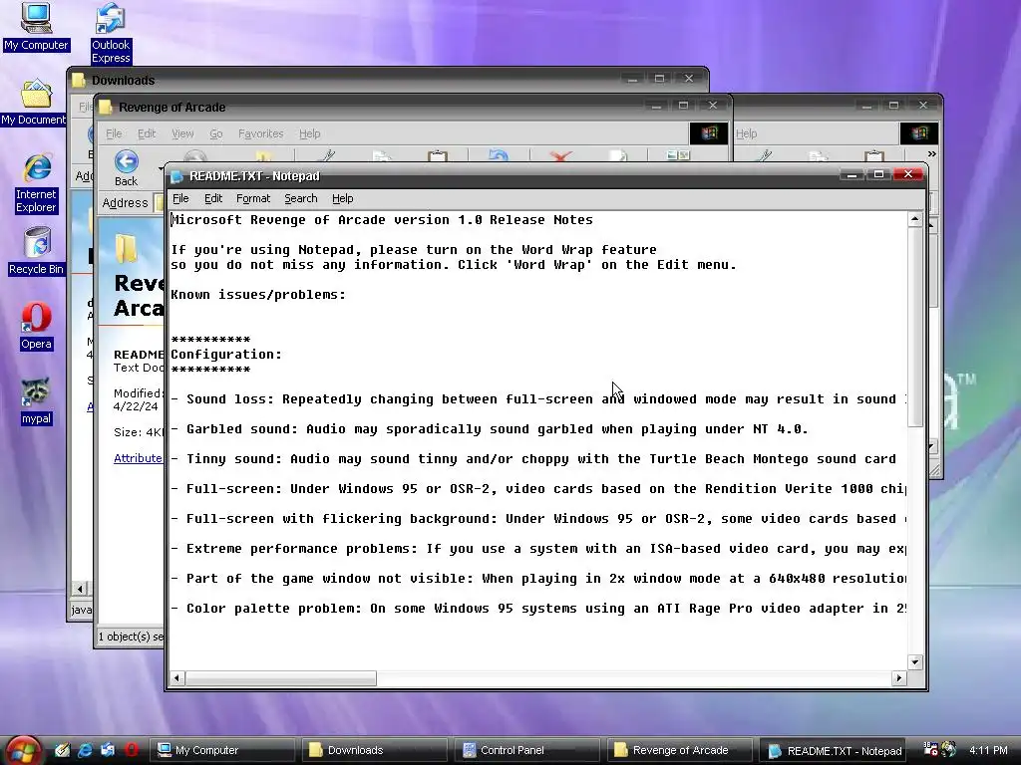Select the Internet Explorer desktop icon
The image size is (1021, 765).
37,184
